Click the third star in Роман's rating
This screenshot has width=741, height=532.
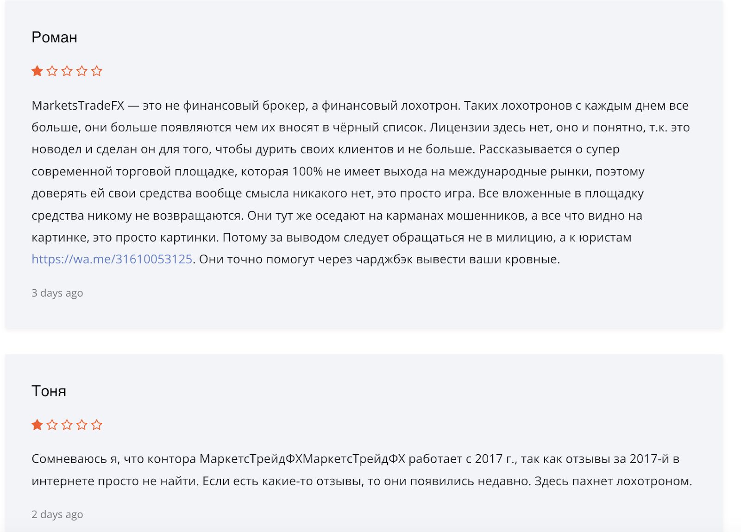tap(67, 71)
